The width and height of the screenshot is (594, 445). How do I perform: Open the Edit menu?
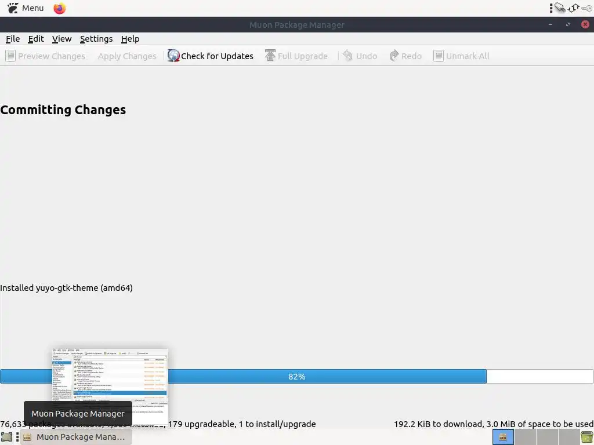36,39
